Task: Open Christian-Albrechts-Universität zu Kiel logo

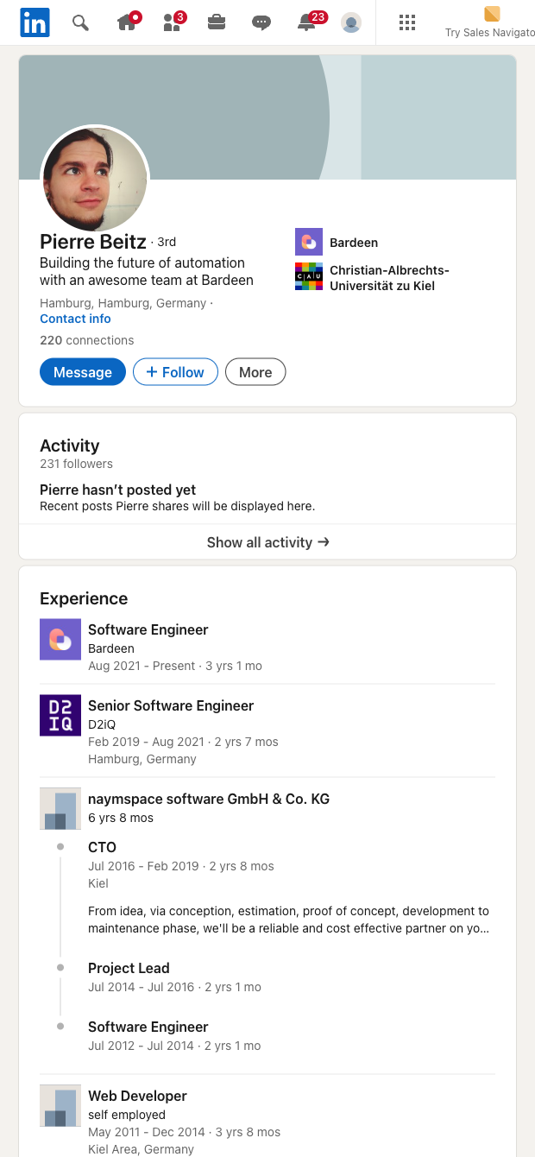Action: click(308, 277)
